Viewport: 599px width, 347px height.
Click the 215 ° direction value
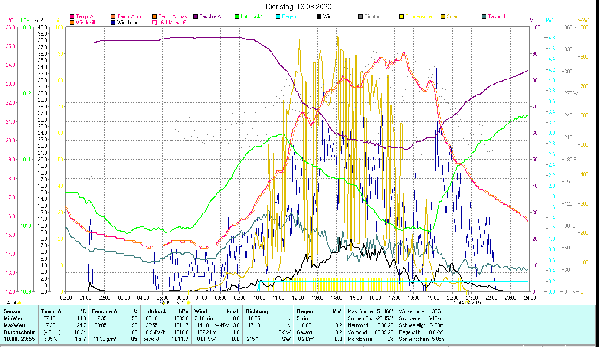pyautogui.click(x=253, y=339)
